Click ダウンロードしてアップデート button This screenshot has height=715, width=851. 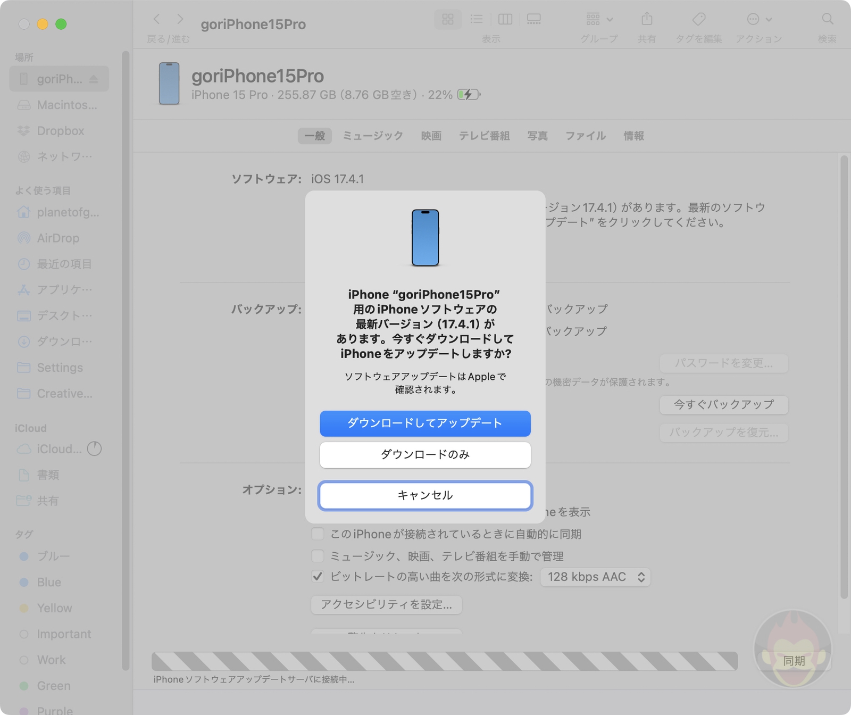pyautogui.click(x=425, y=423)
